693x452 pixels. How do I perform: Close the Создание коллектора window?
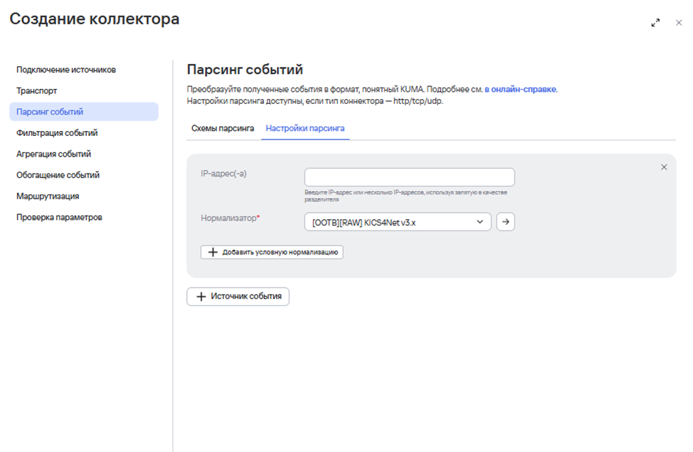(679, 22)
